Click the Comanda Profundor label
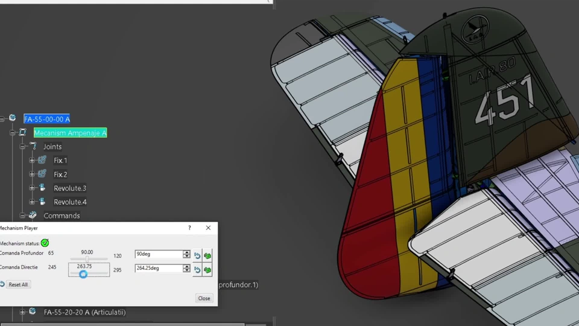The width and height of the screenshot is (579, 326). coord(22,253)
